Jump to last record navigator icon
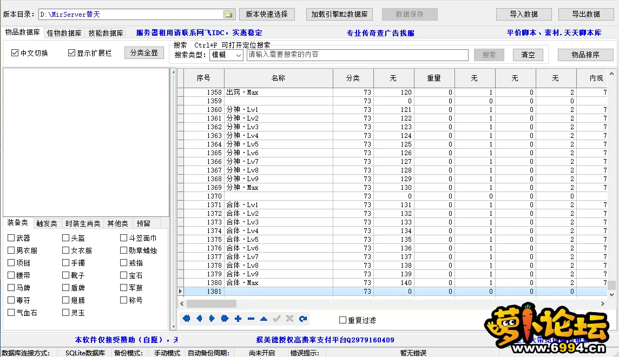619x357 pixels. click(x=225, y=319)
